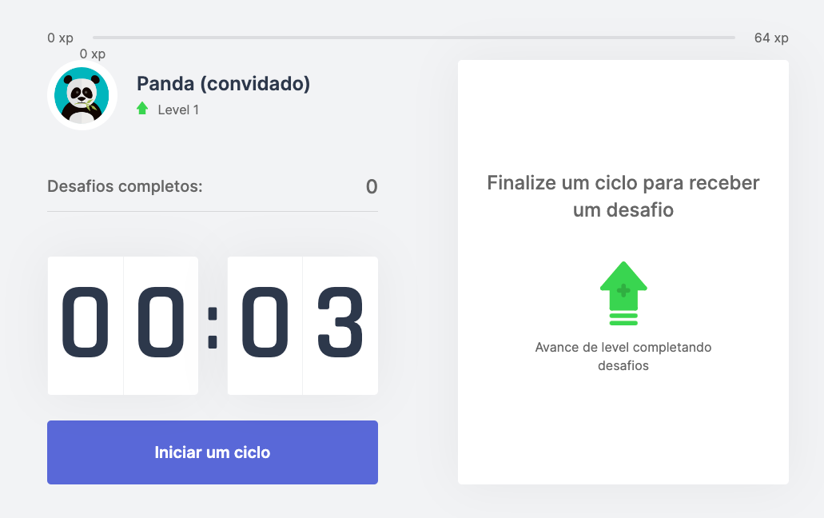Click the panda avatar picture

[x=82, y=95]
